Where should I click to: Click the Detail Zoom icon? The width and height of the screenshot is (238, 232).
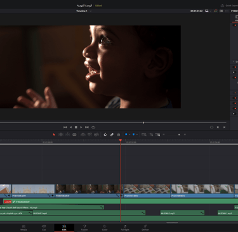pyautogui.click(x=151, y=134)
